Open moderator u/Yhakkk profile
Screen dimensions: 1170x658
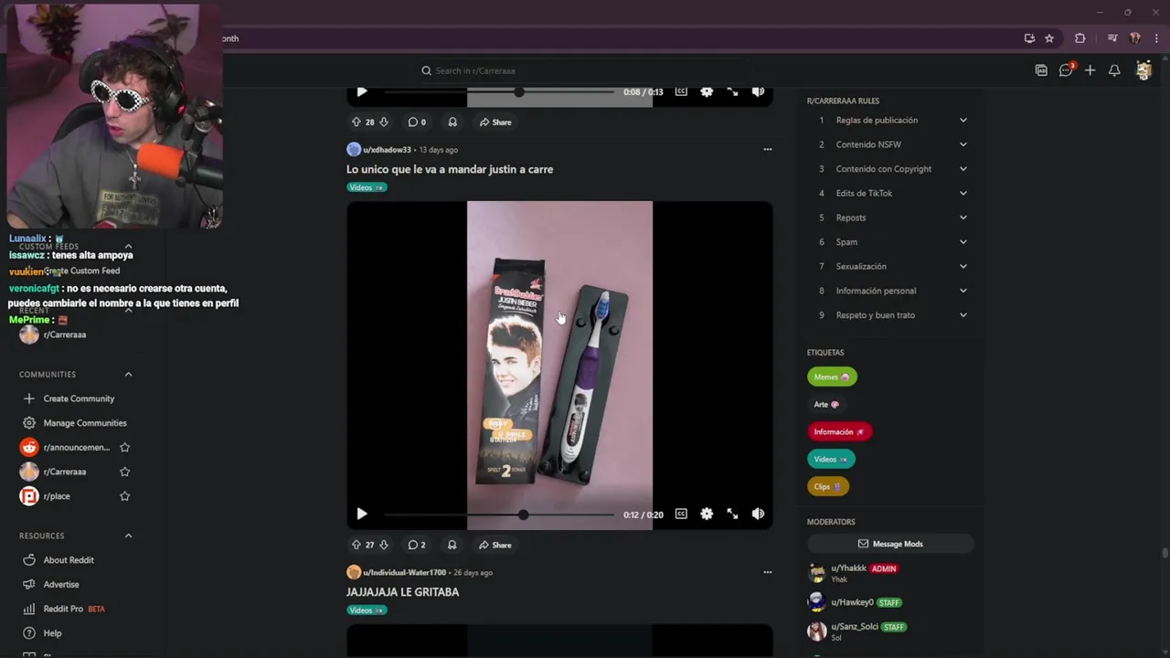click(848, 568)
